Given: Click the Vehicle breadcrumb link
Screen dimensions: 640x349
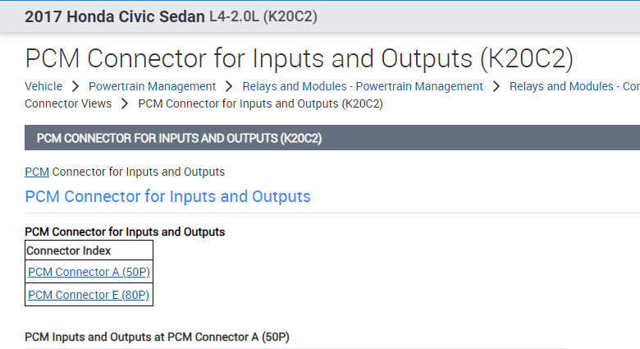Looking at the screenshot, I should (x=43, y=86).
